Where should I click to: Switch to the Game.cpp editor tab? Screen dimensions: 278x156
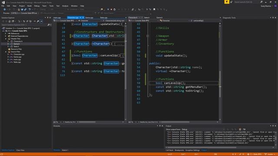click(89, 18)
